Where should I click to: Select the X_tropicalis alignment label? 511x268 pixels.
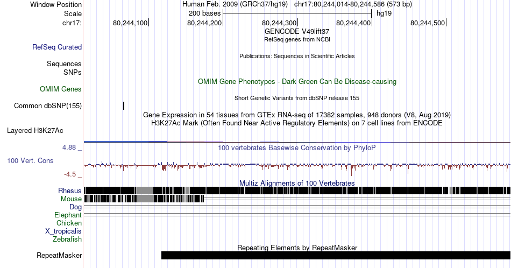(x=63, y=231)
